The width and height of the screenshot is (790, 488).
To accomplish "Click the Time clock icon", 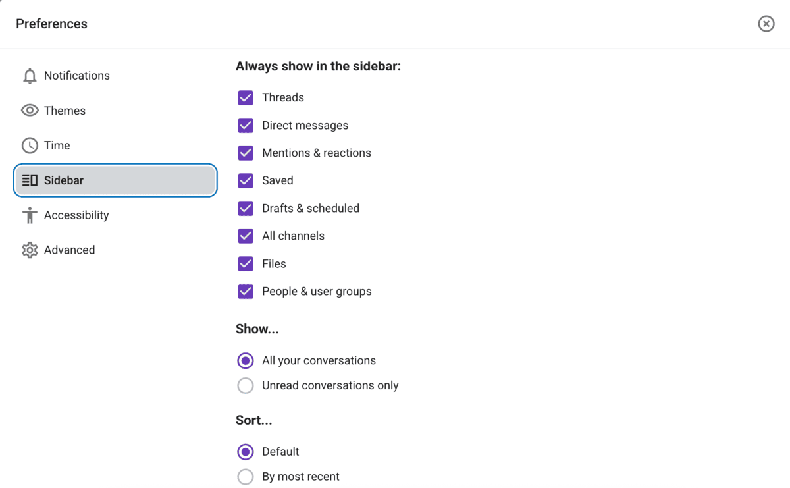I will coord(30,145).
